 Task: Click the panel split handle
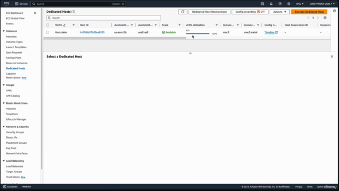click(190, 53)
